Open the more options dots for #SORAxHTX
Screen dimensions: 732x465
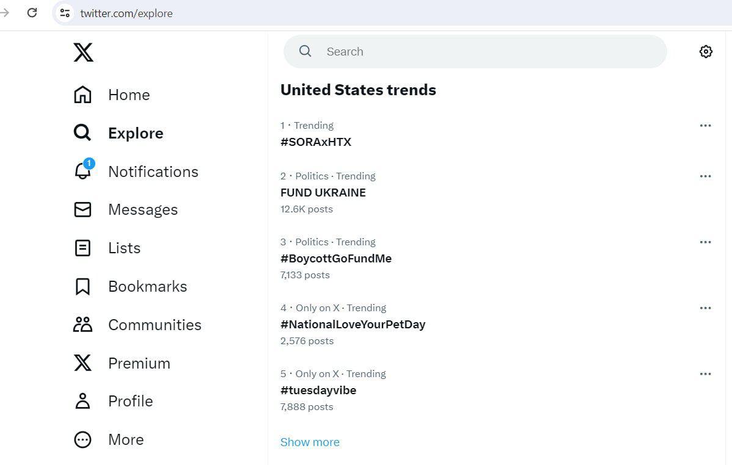pos(705,126)
